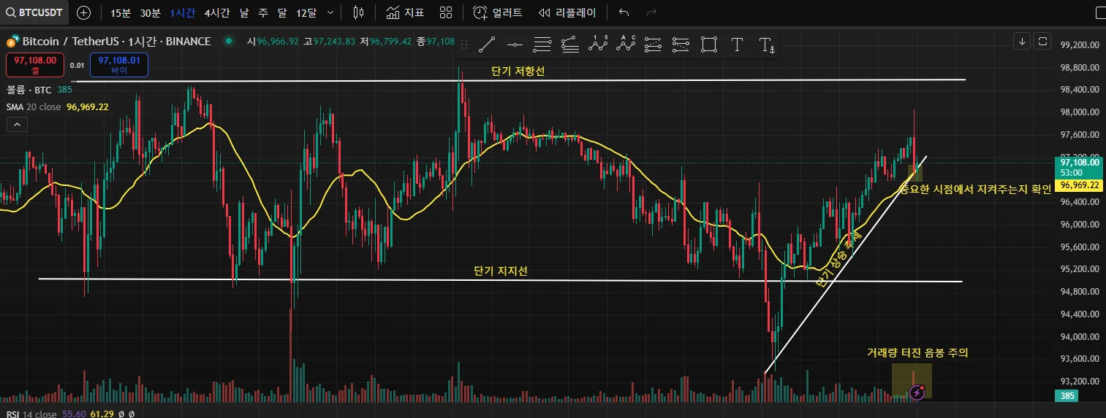Switch to 4시간 timeframe
This screenshot has width=1106, height=418.
[x=216, y=12]
